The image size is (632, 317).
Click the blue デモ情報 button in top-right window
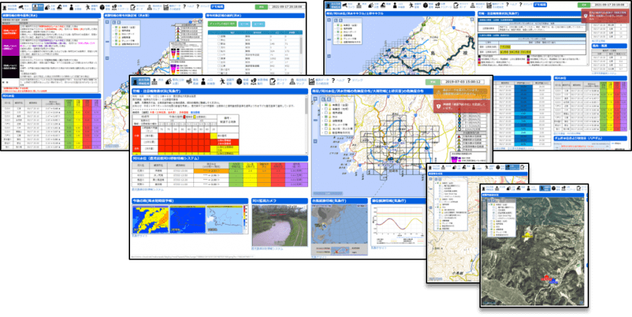point(540,4)
